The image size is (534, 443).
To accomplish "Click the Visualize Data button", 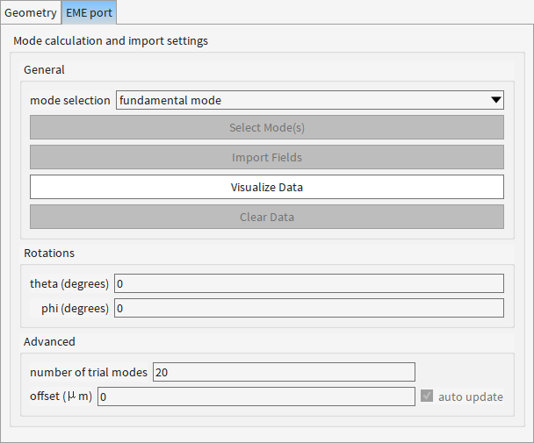I will click(267, 187).
